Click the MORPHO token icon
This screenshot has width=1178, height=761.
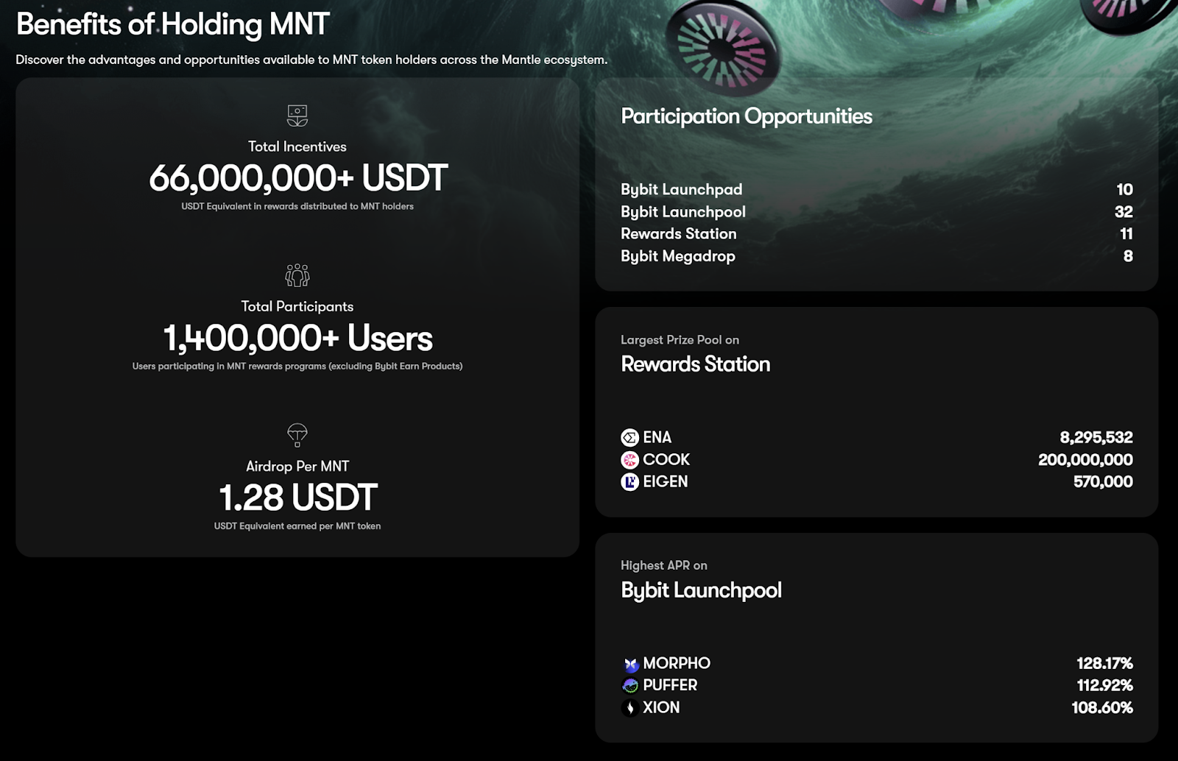(630, 664)
